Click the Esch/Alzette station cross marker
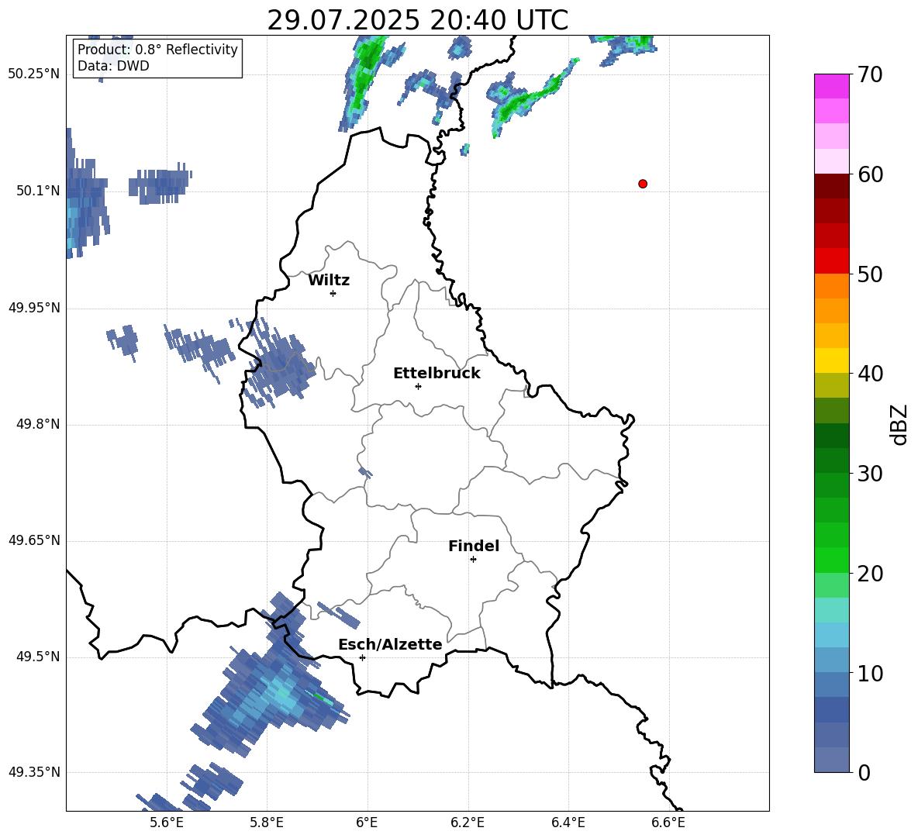Screen dimensions: 918x838 (x=362, y=657)
